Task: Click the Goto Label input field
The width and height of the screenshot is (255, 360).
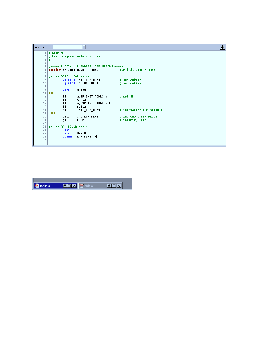Action: (68, 47)
